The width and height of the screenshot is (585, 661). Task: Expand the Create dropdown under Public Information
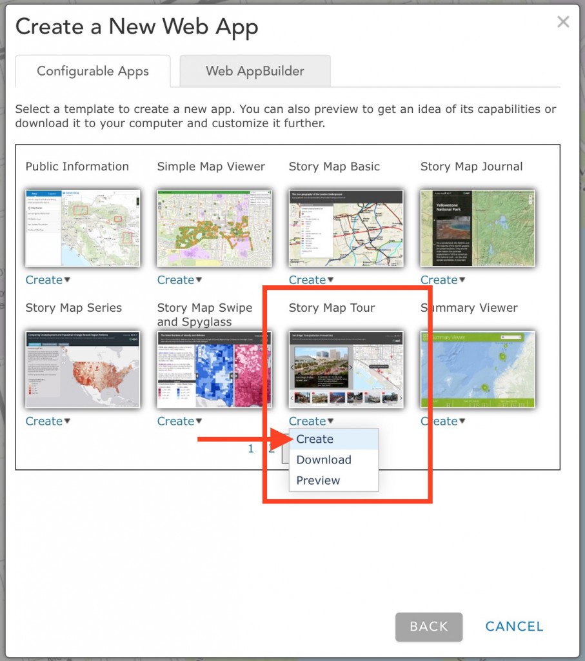pyautogui.click(x=48, y=280)
